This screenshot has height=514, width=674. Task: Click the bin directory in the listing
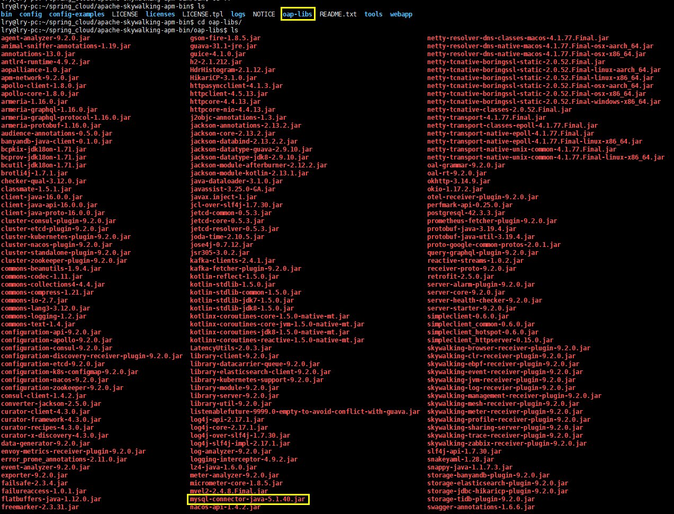click(x=7, y=14)
